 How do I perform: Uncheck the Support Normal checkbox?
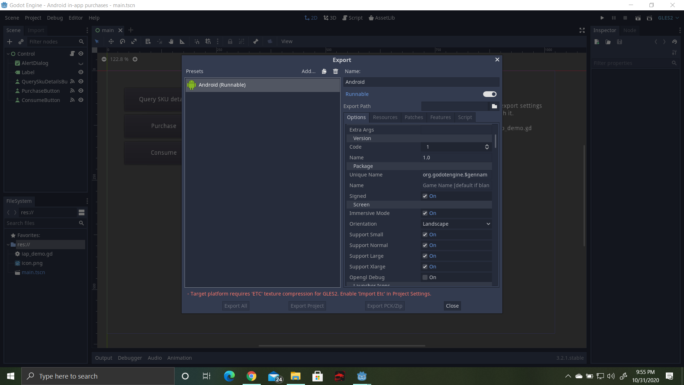click(x=425, y=245)
